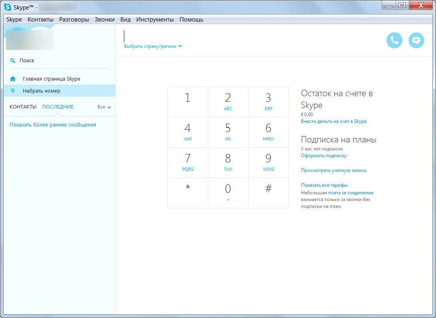Switch to the ПОСЛЕДНИЕ tab
This screenshot has width=436, height=318.
(58, 107)
